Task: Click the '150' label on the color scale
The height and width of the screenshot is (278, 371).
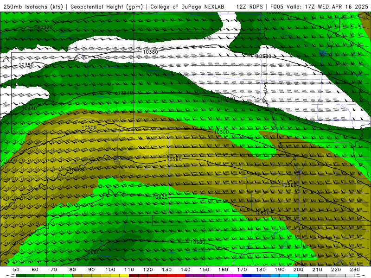Action: pos(205,270)
